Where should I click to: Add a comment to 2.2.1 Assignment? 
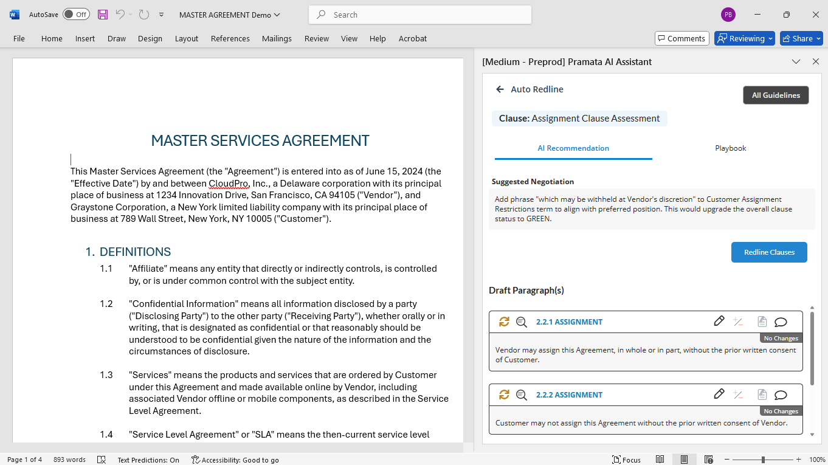coord(781,322)
